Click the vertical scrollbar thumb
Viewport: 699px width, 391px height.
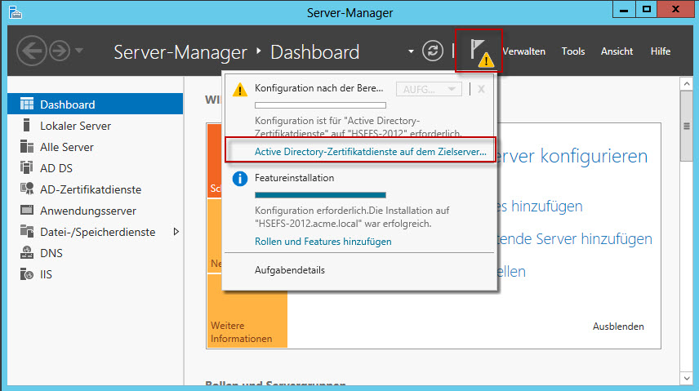(x=687, y=127)
